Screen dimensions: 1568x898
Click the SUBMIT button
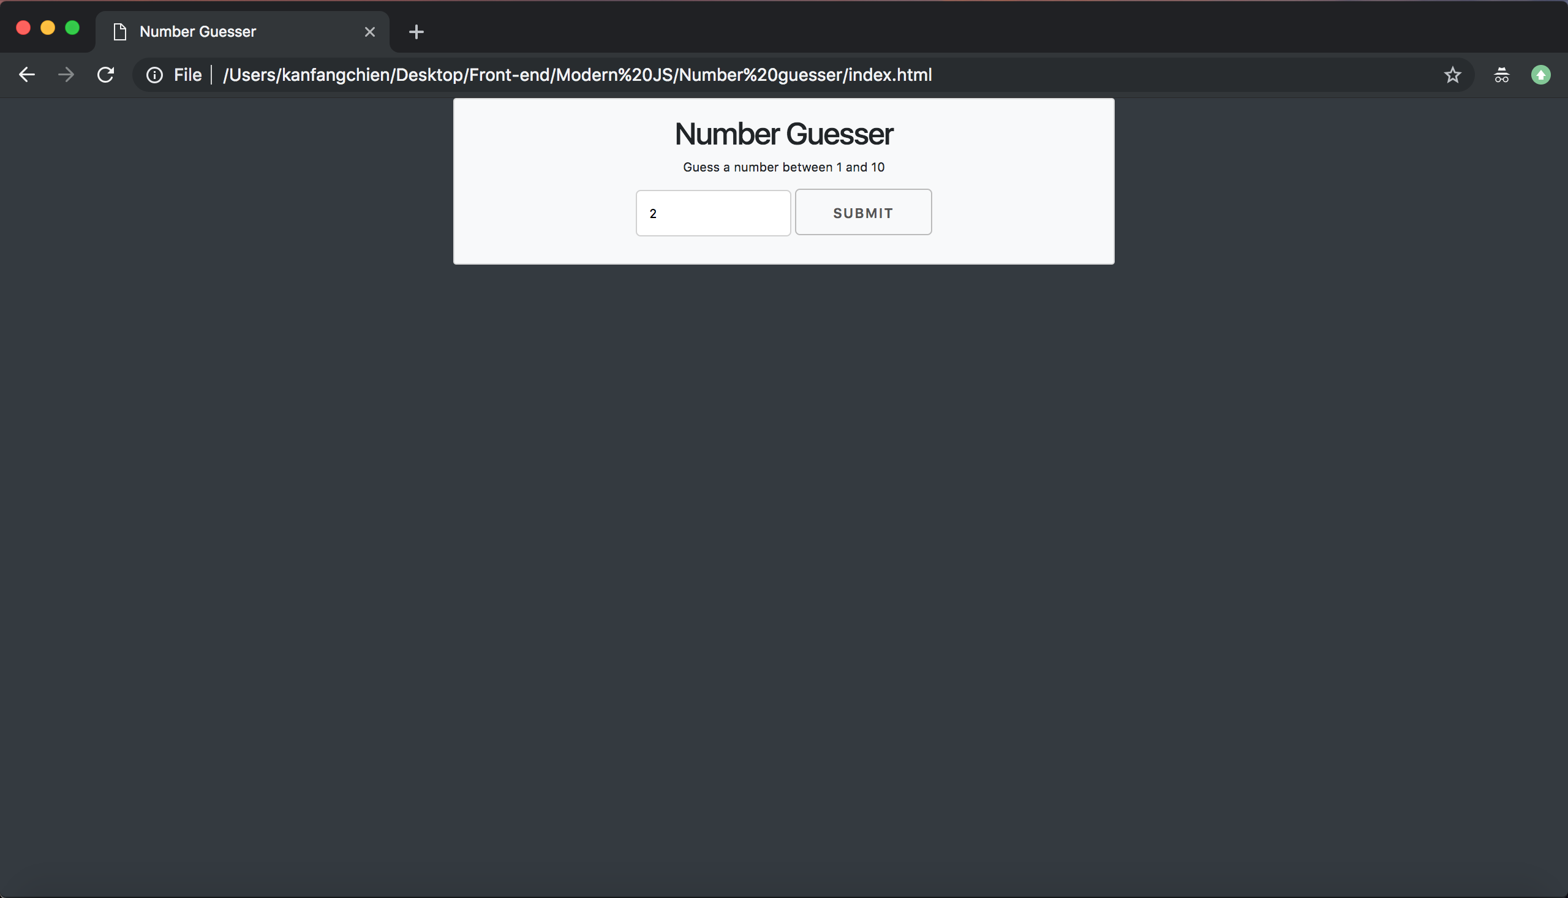(862, 212)
